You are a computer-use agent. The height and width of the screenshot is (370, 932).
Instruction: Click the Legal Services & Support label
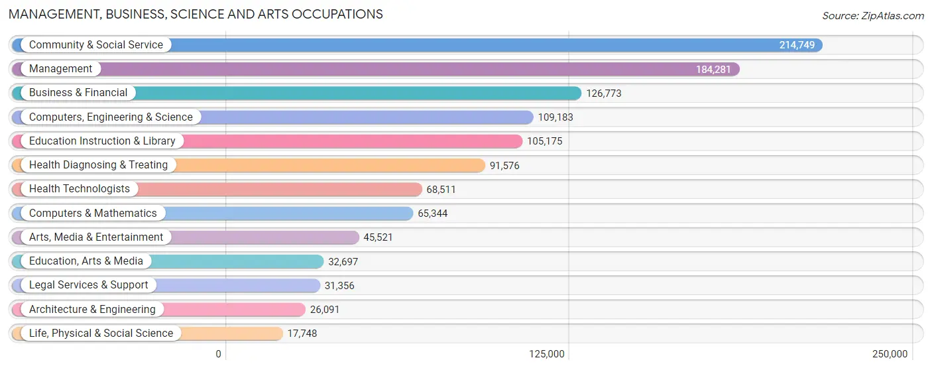(89, 285)
